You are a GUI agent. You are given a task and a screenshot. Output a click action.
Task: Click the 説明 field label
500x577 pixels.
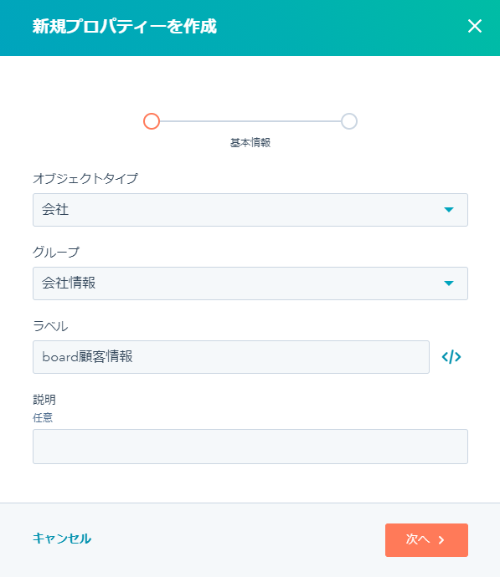[x=44, y=399]
